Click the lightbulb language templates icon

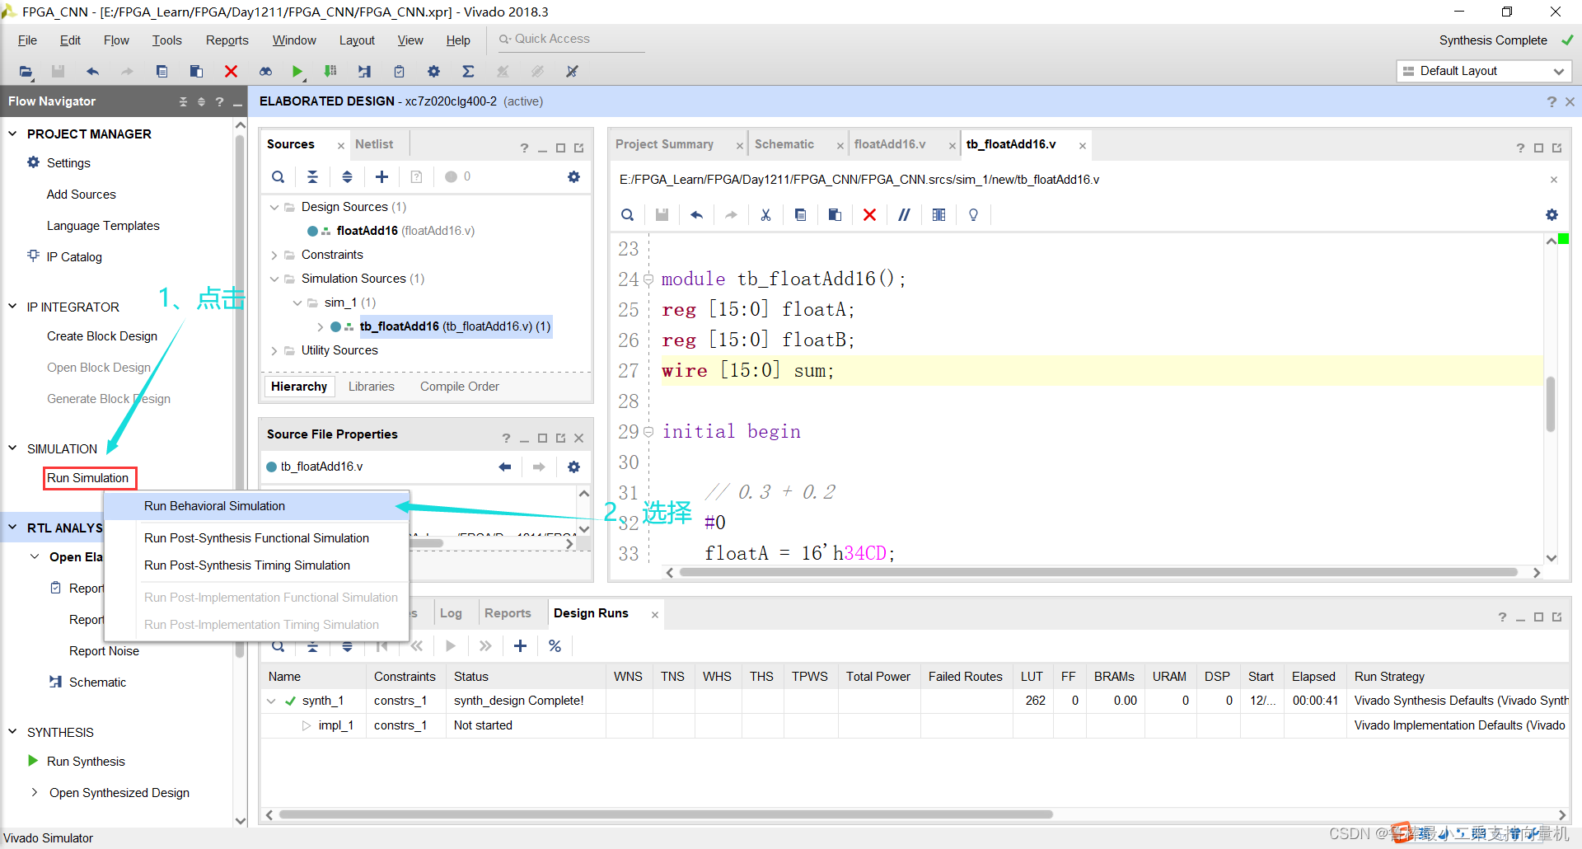pyautogui.click(x=973, y=215)
